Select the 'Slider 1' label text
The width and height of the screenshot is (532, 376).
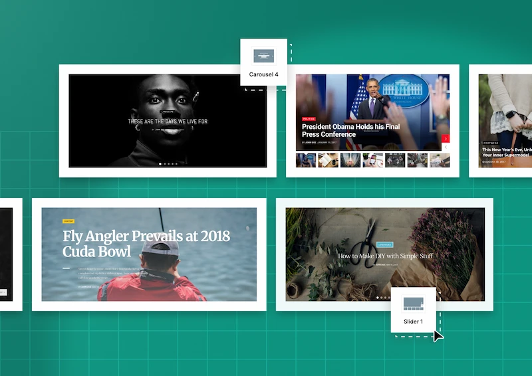(x=413, y=322)
